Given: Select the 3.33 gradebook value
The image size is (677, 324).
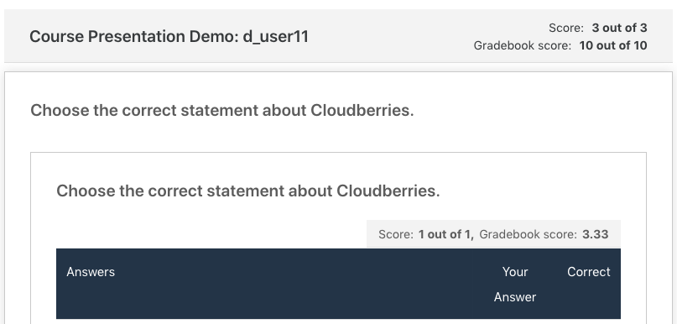Looking at the screenshot, I should click(x=596, y=234).
